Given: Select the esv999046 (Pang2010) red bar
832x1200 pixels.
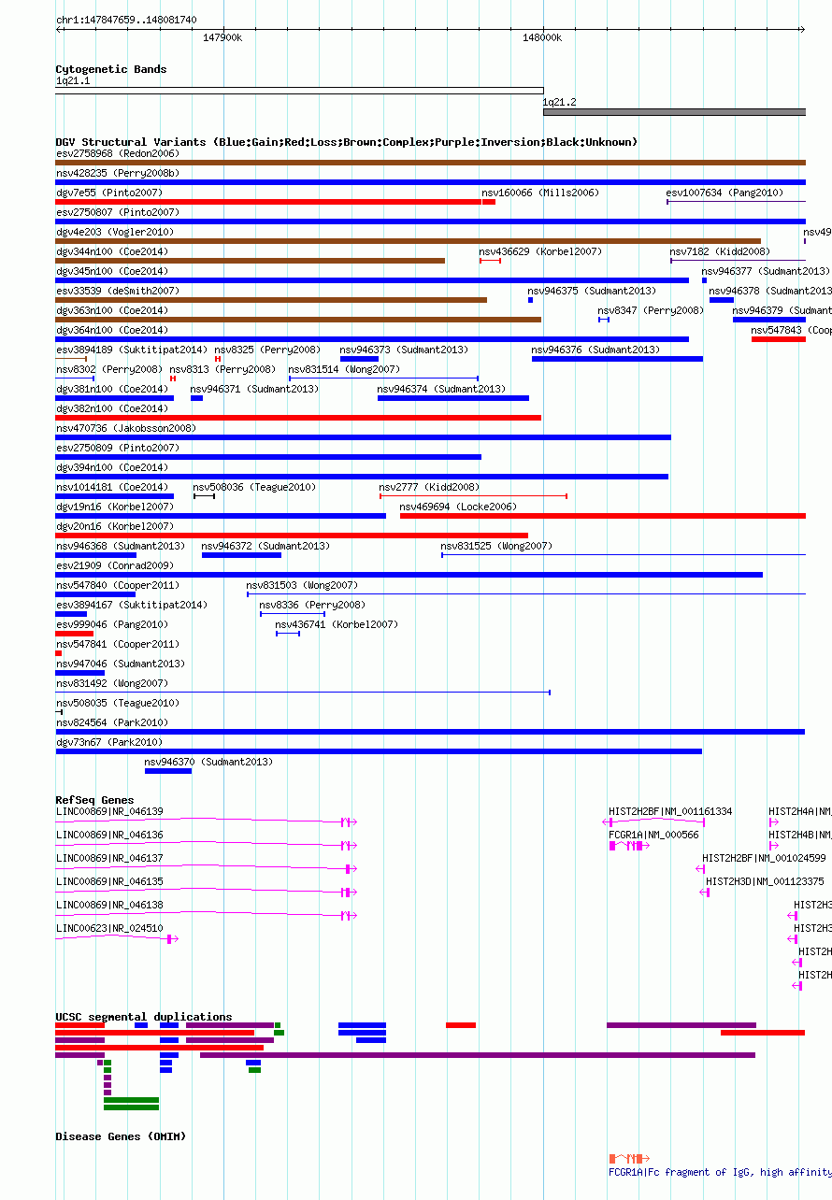Looking at the screenshot, I should (75, 634).
